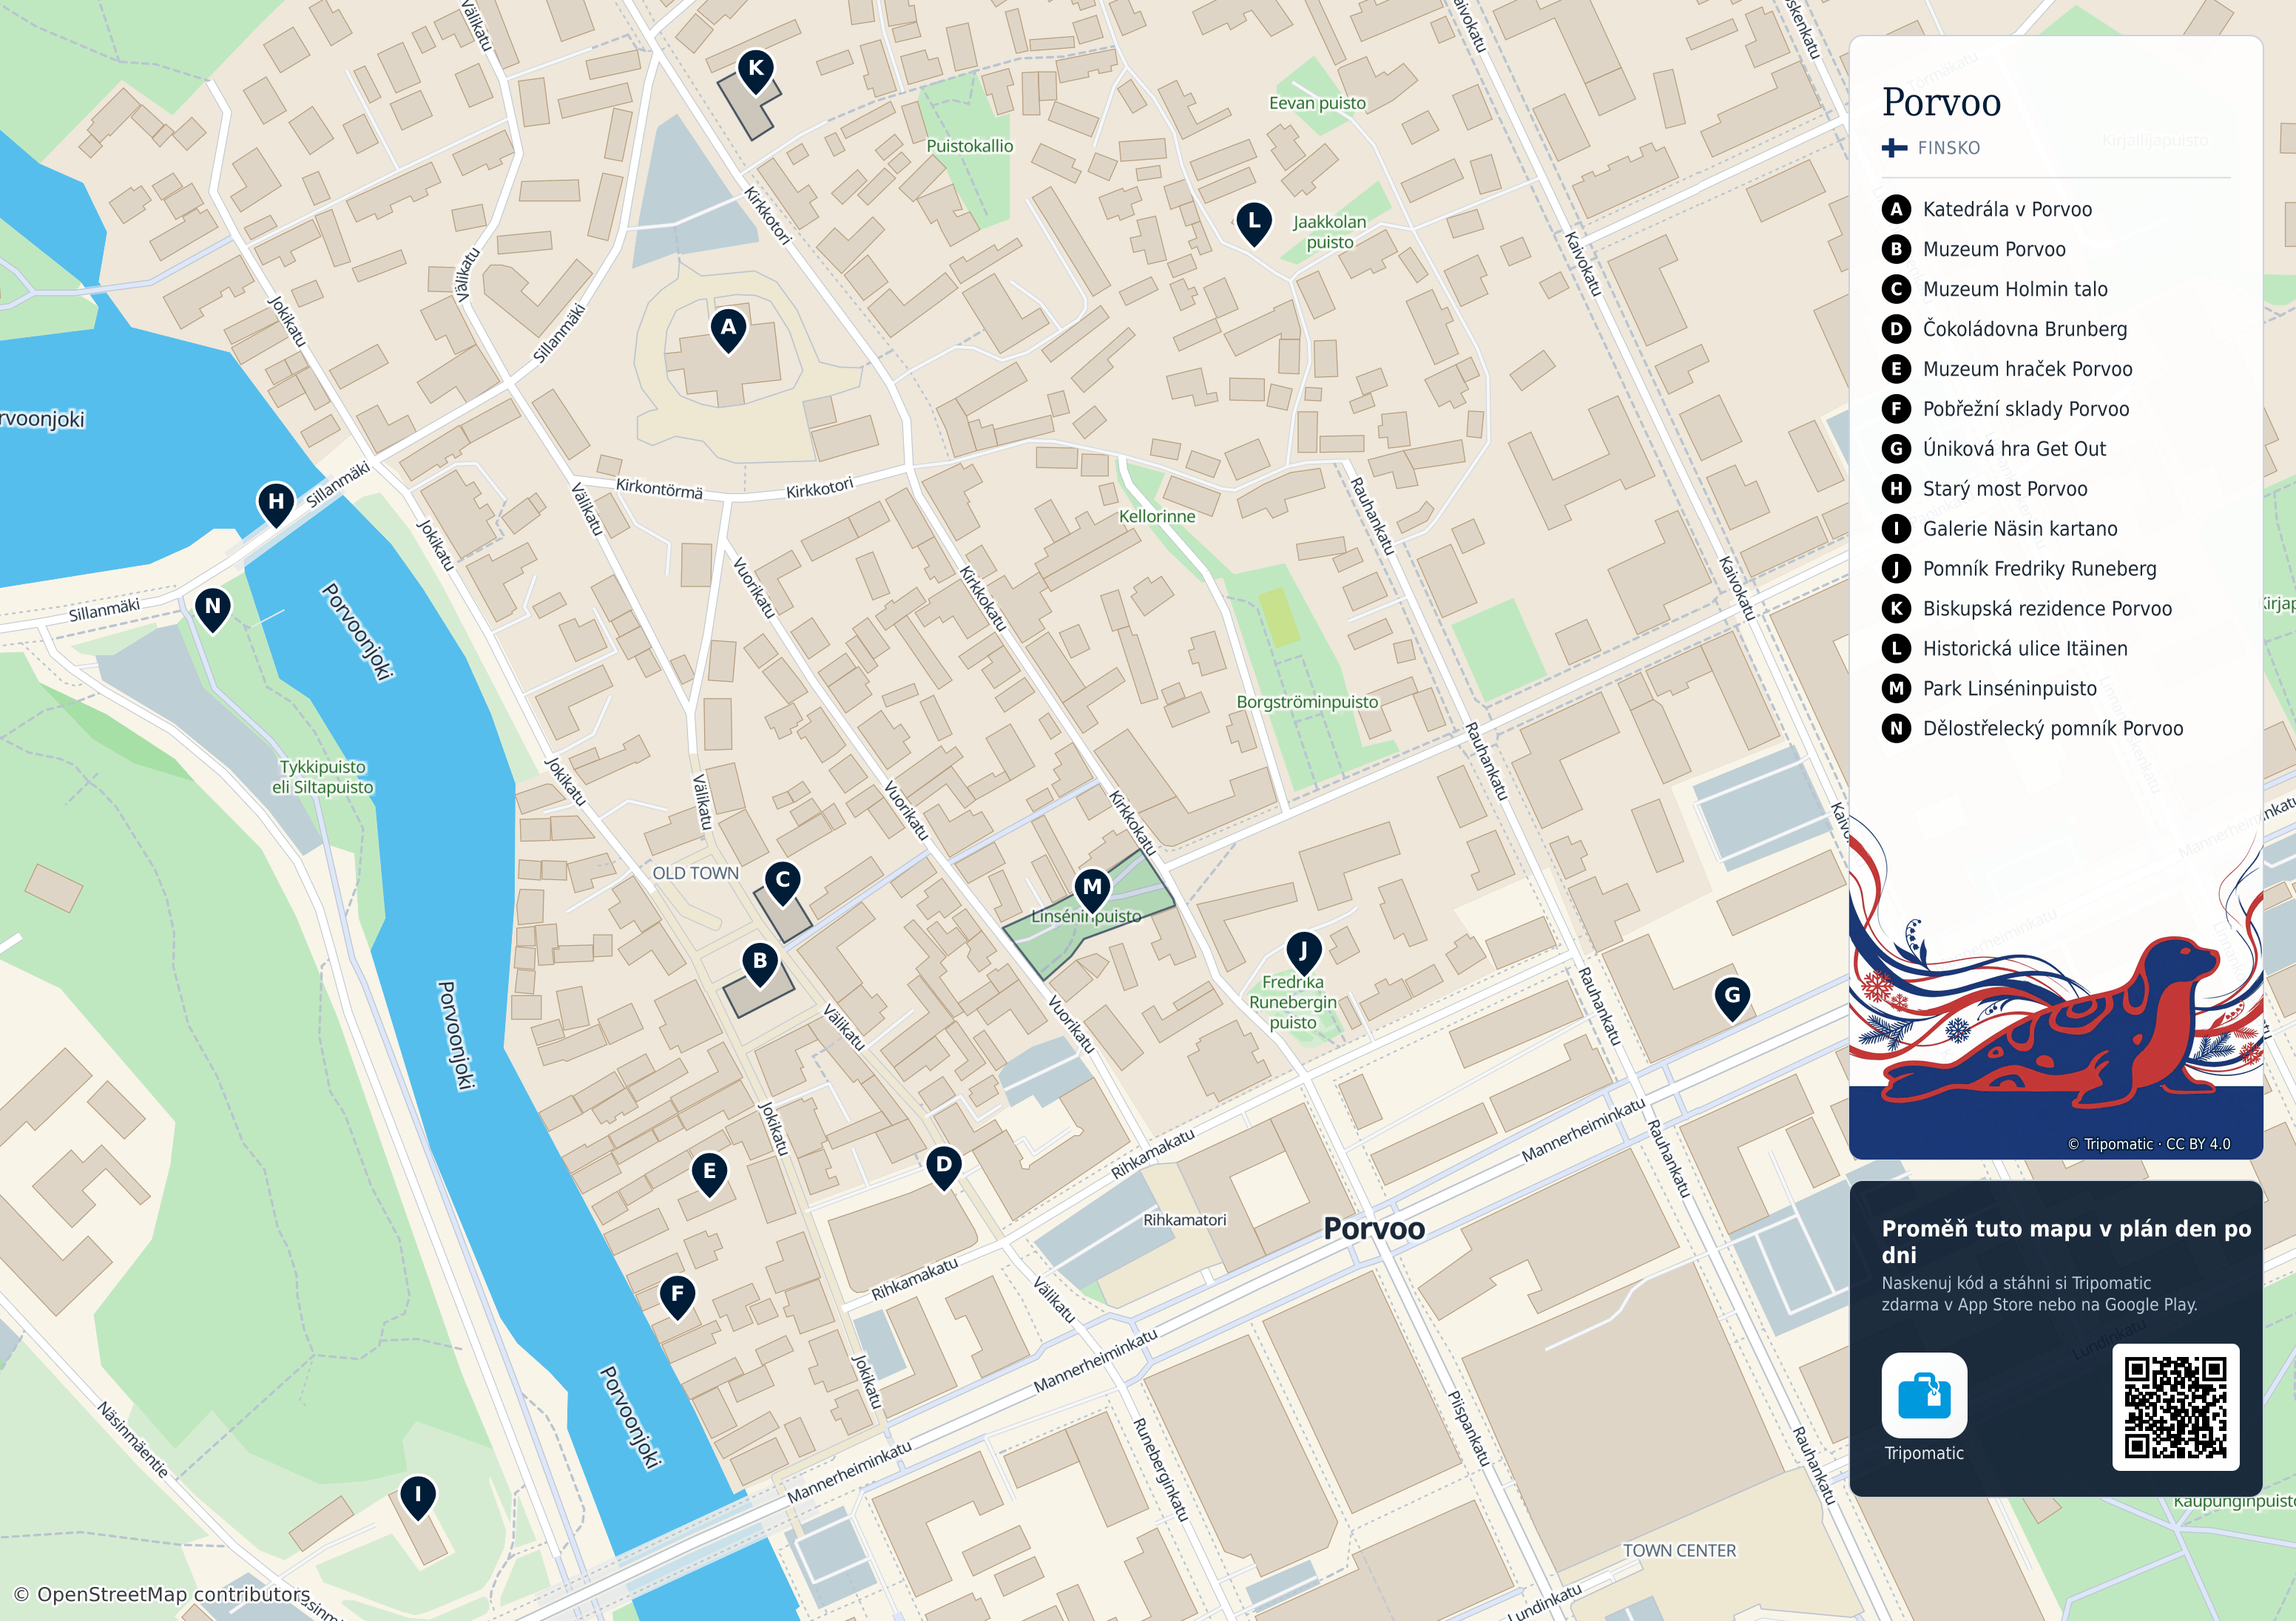
Task: Click legend entry Galerie Näsin kartano
Action: click(x=2000, y=529)
